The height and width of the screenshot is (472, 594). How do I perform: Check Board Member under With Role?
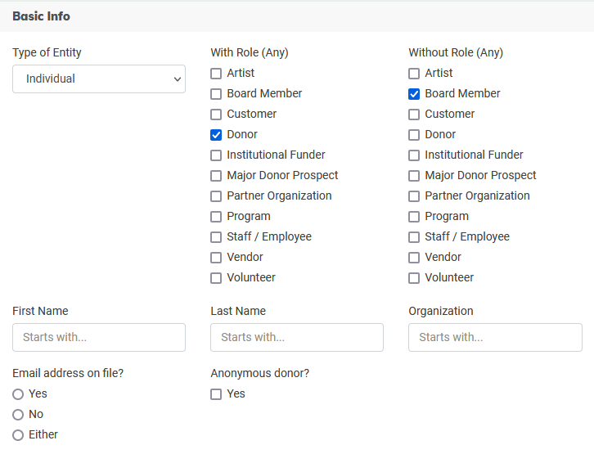coord(216,94)
